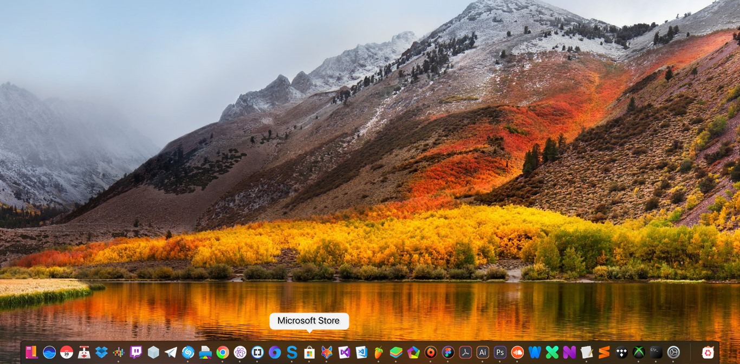
Task: Open the orange fox face app icon
Action: [x=327, y=352]
